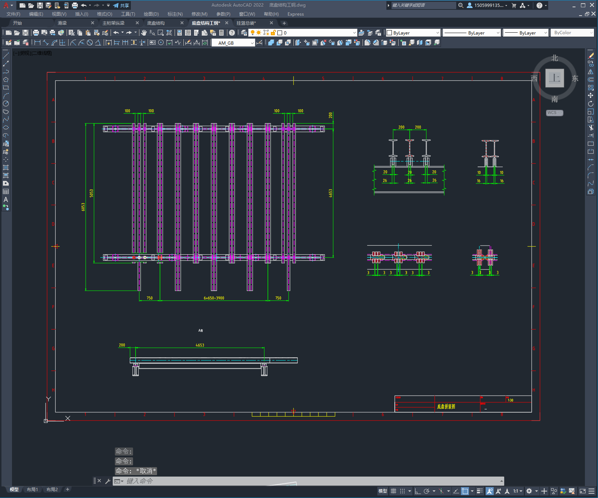This screenshot has width=598, height=498.
Task: Click the Save icon in quick access toolbar
Action: (x=40, y=5)
